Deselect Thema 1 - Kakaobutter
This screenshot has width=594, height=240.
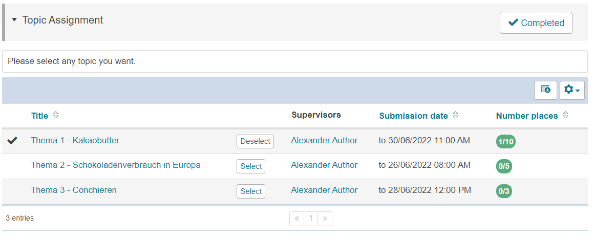coord(255,141)
